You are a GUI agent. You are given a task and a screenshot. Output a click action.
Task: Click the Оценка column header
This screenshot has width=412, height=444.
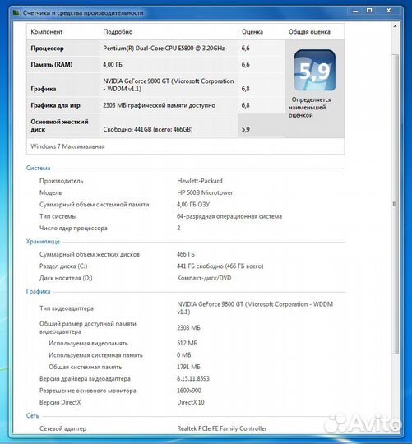pyautogui.click(x=252, y=32)
